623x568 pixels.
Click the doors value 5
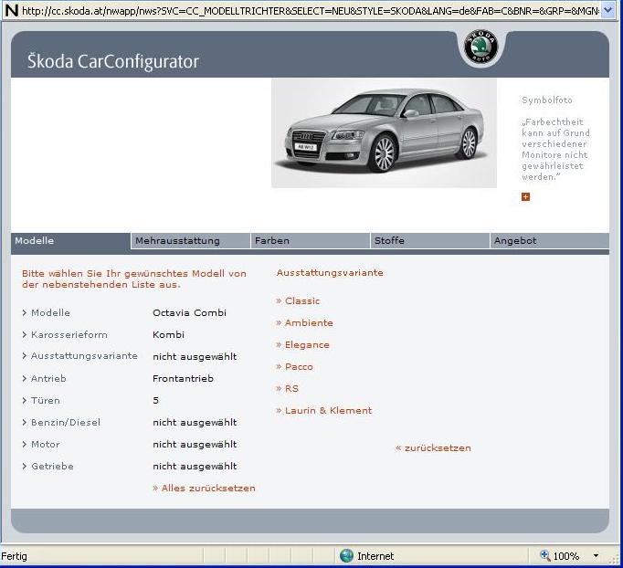point(155,400)
